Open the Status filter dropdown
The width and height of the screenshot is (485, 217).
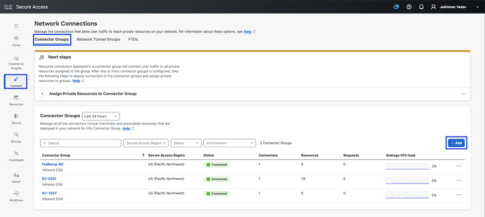[x=186, y=143]
